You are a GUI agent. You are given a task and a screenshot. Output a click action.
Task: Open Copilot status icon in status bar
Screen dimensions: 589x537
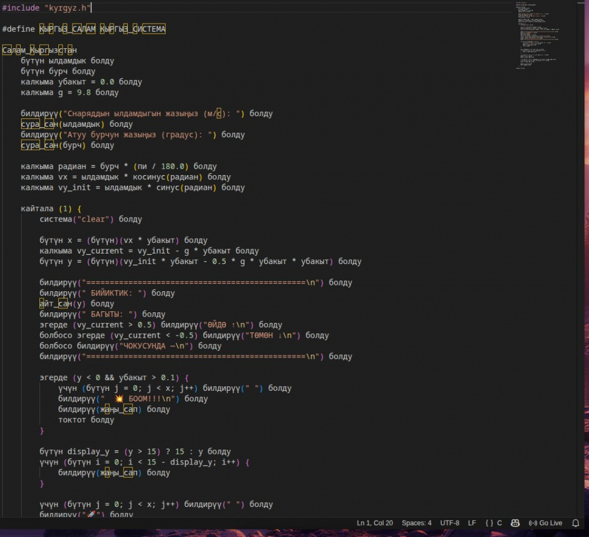point(515,523)
